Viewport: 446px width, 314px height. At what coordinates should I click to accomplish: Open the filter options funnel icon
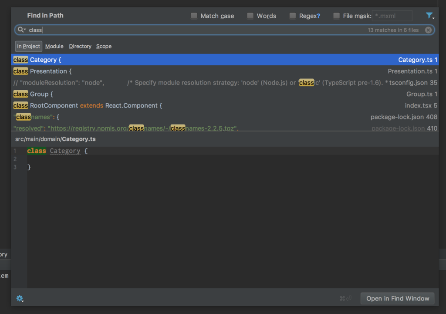click(429, 16)
